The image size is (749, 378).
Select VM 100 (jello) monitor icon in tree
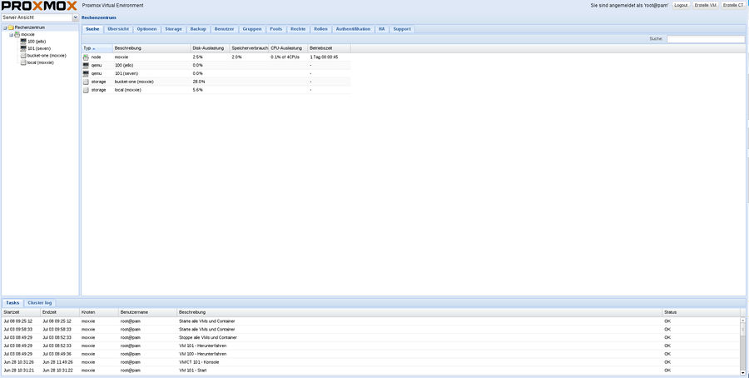click(23, 42)
